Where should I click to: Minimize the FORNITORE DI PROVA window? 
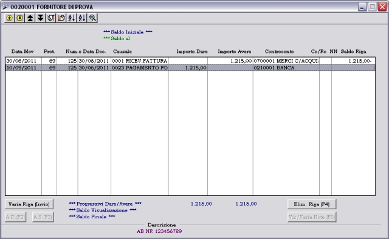(x=362, y=7)
